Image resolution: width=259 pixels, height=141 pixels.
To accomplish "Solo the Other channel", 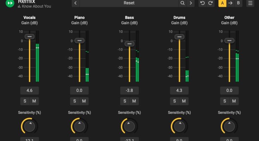I will click(225, 101).
